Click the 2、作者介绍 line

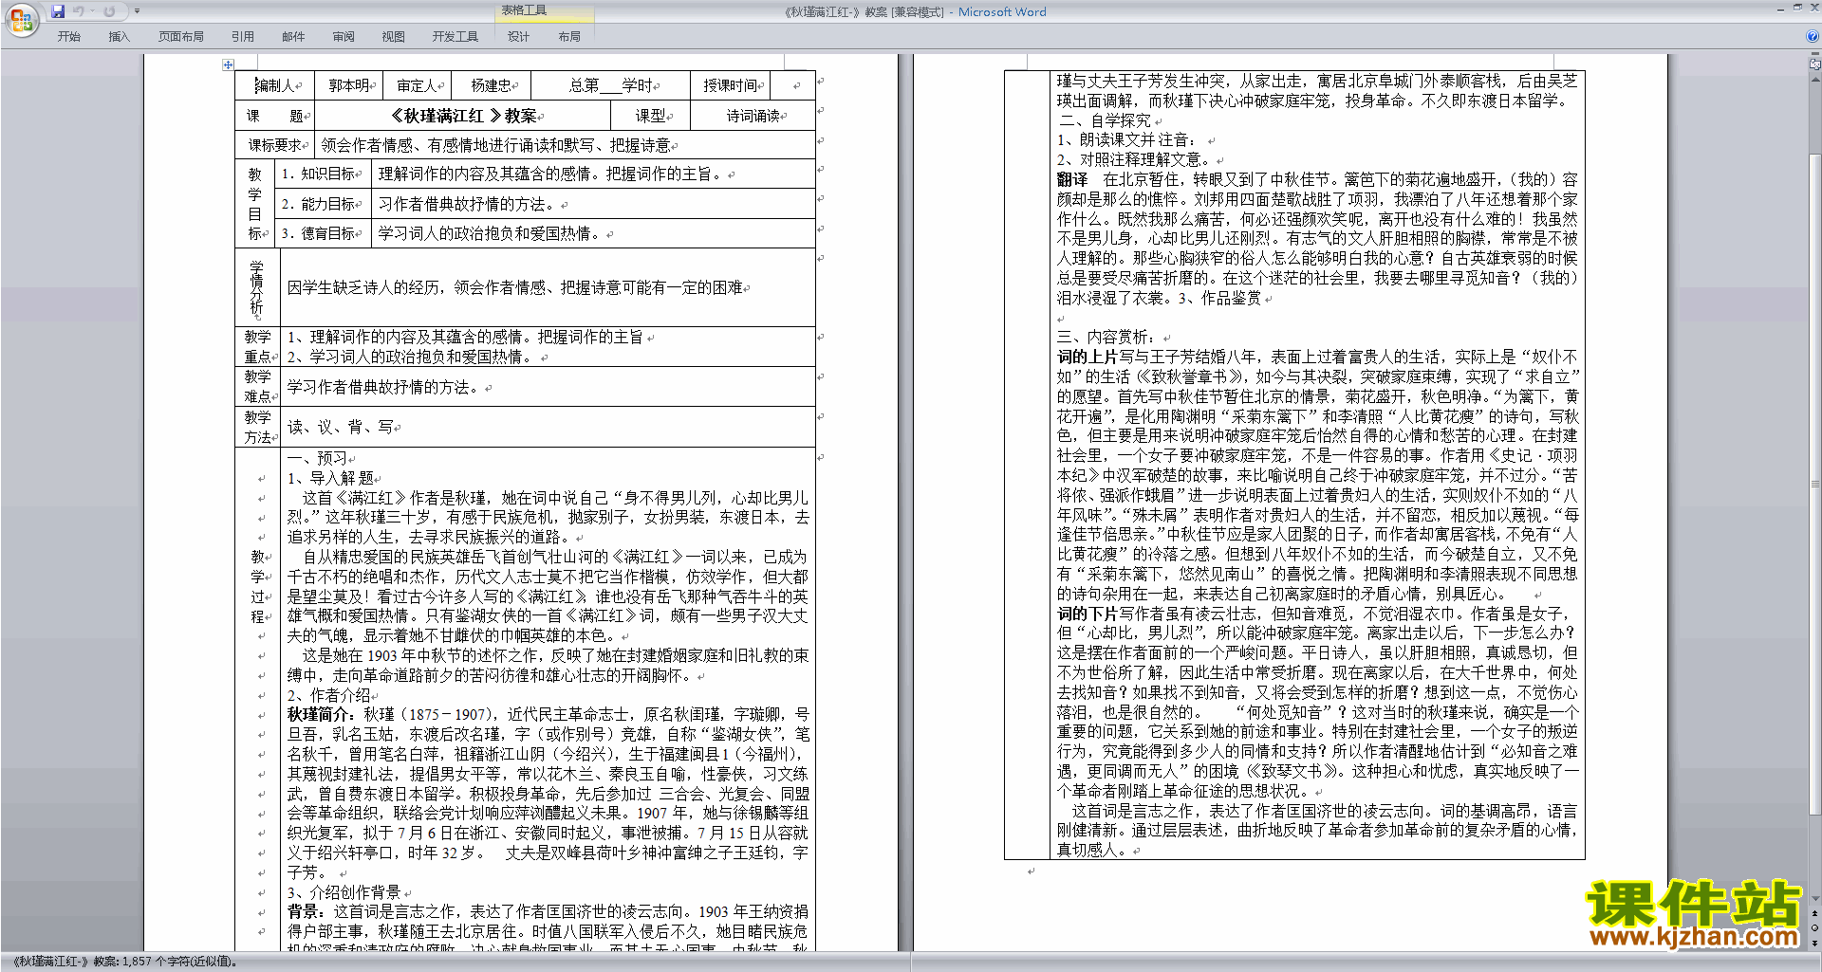(328, 695)
